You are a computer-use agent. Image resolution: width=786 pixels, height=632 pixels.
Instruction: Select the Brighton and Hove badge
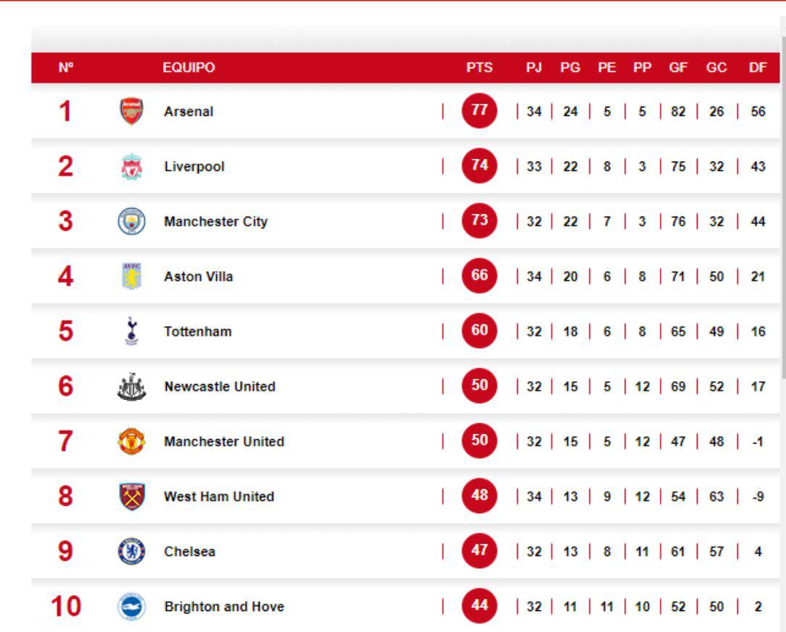tap(131, 607)
